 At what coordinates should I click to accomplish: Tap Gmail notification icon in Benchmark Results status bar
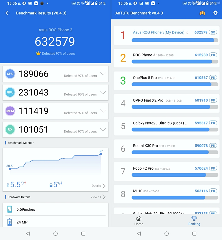click(x=30, y=3)
